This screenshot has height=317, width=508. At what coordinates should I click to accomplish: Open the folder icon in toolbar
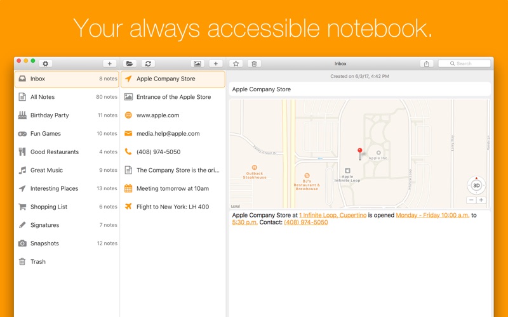(x=130, y=63)
